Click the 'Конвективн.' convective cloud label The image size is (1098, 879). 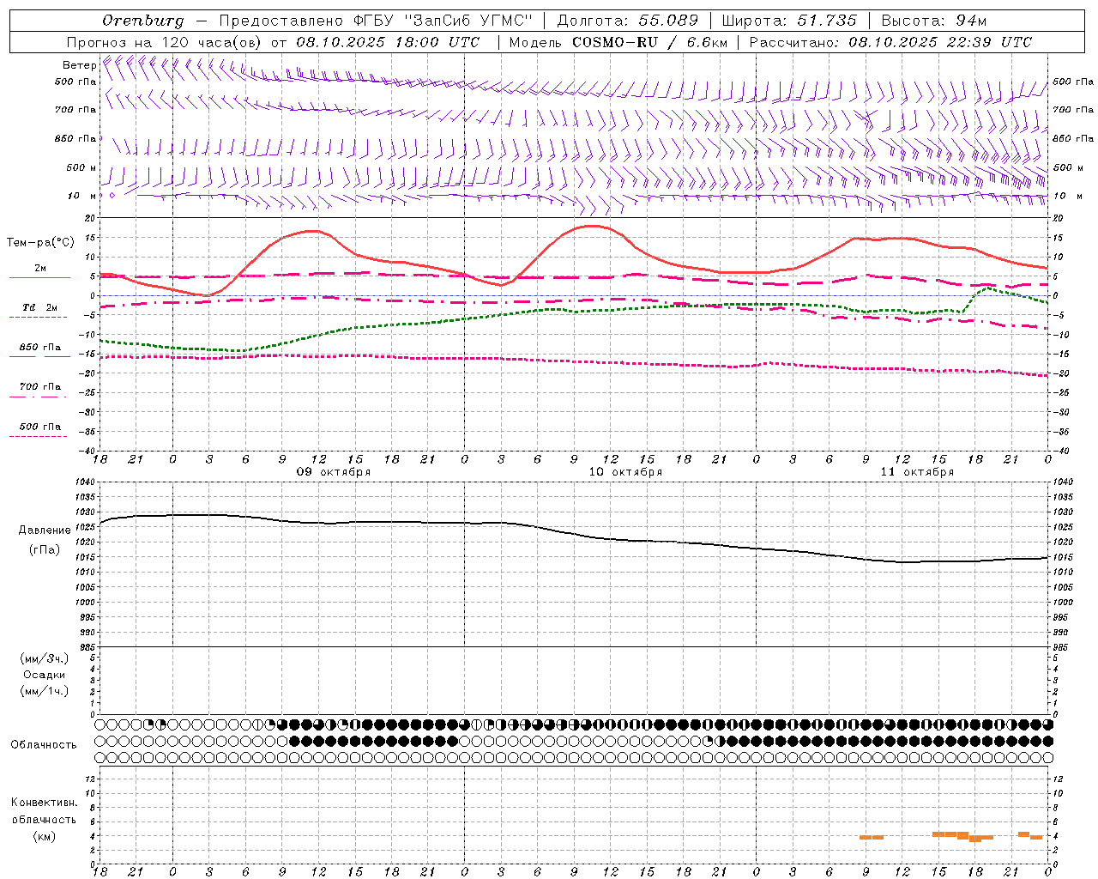(45, 803)
